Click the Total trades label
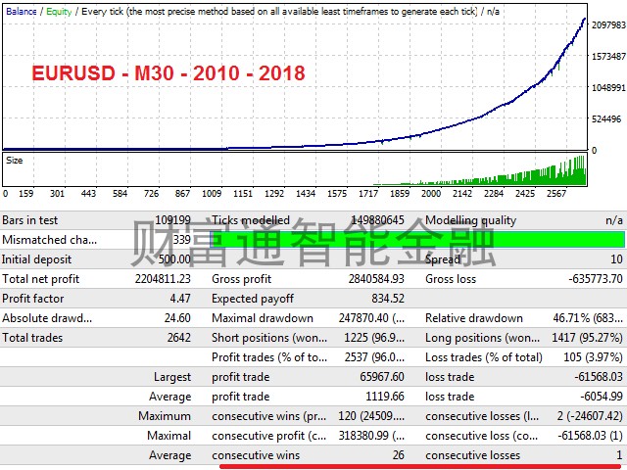 (x=32, y=338)
